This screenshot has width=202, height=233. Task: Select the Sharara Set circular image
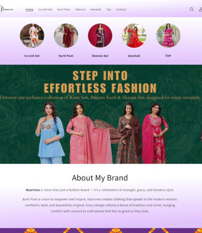(100, 35)
